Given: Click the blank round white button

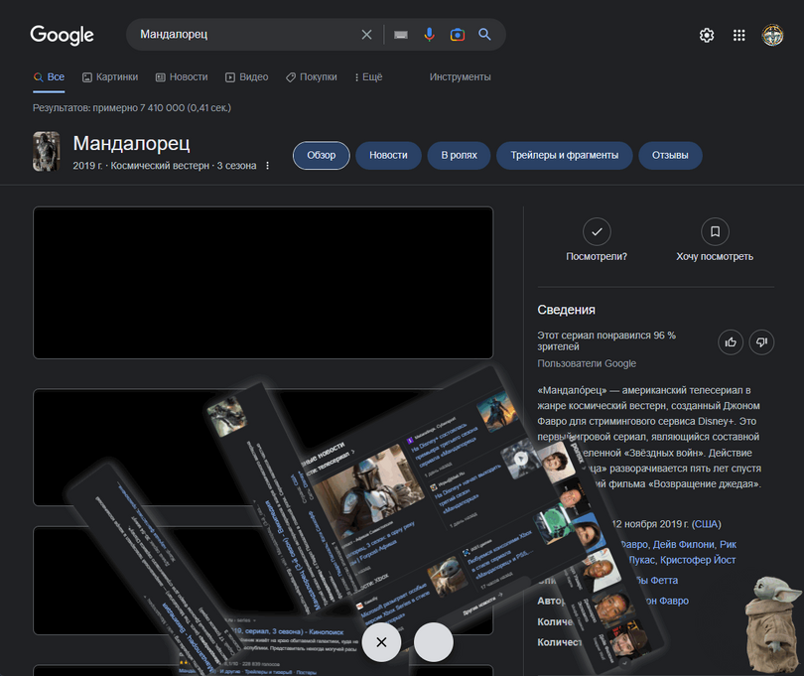Looking at the screenshot, I should [x=434, y=642].
